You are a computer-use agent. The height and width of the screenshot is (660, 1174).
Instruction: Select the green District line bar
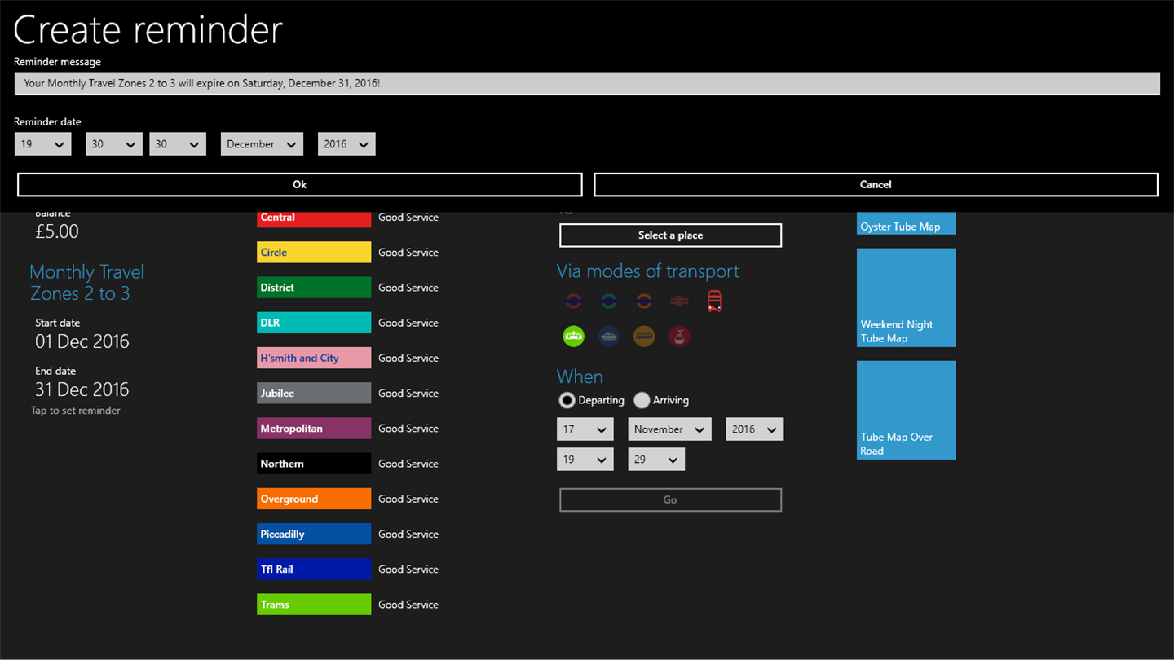click(x=314, y=288)
